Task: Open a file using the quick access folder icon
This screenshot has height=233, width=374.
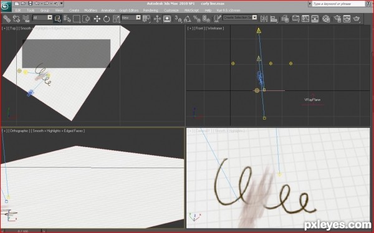Action: coord(24,4)
